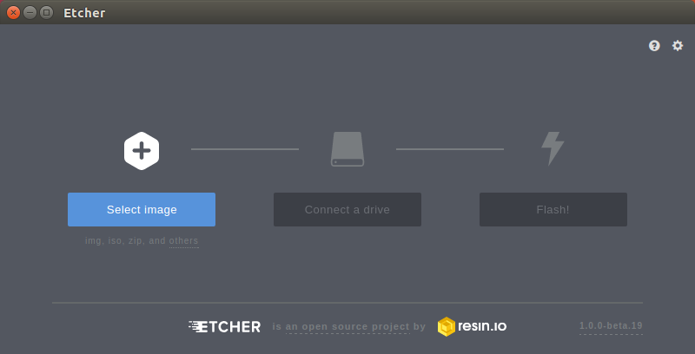Click the disabled Flash! button
Image resolution: width=695 pixels, height=354 pixels.
[553, 209]
